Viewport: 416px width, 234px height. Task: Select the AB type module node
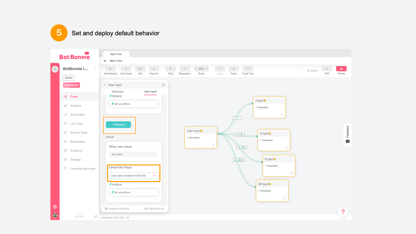[272, 191]
